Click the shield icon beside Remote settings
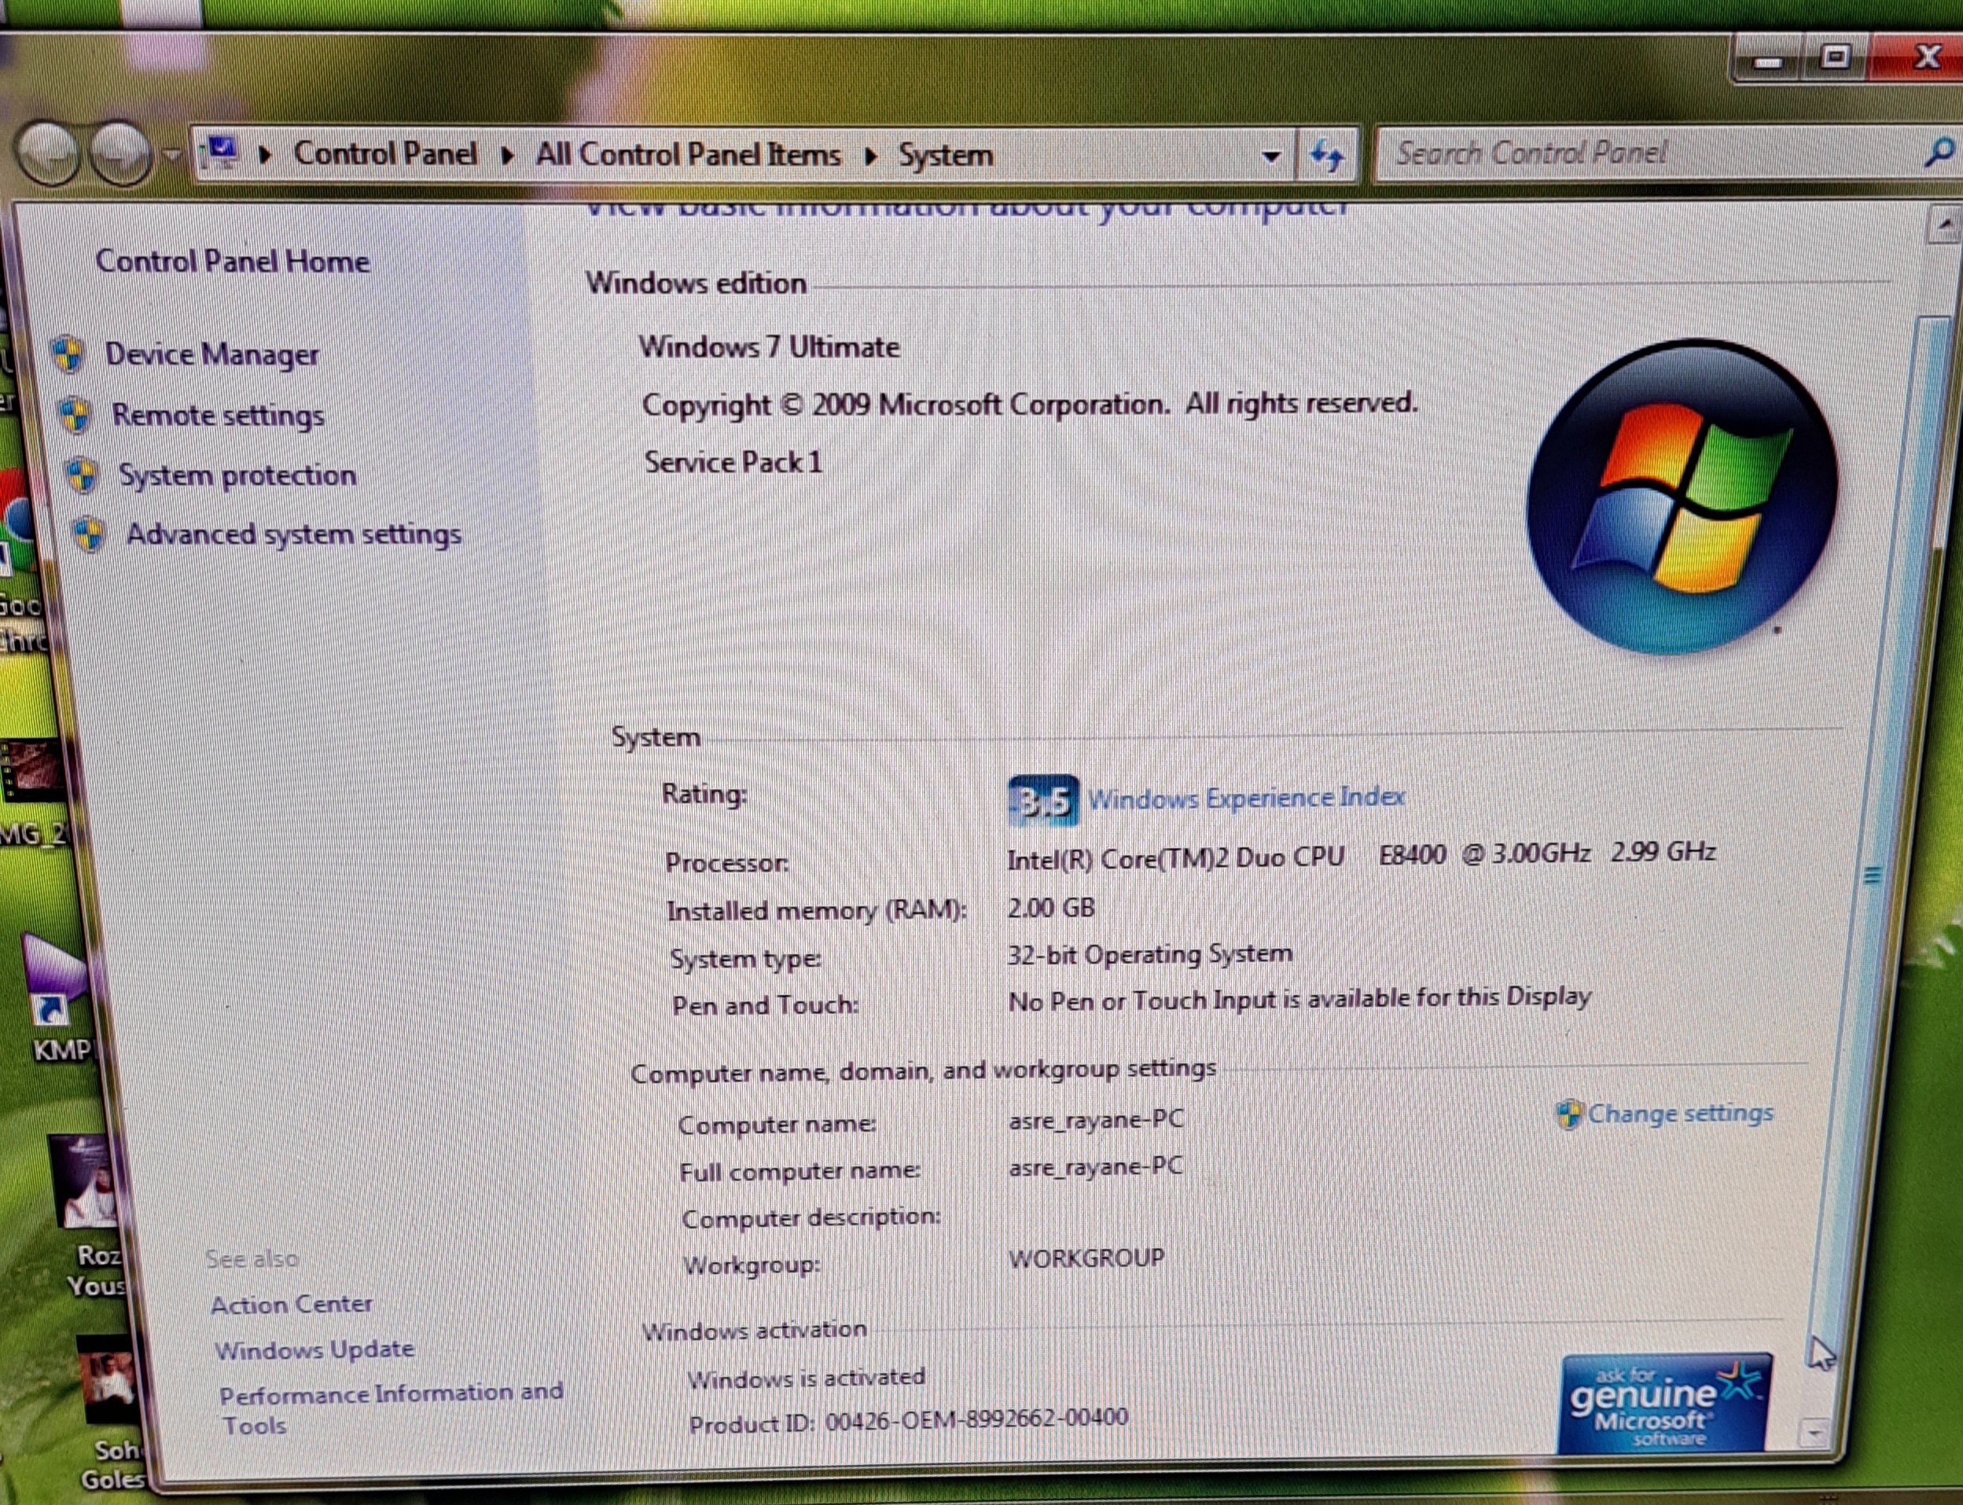 [76, 415]
